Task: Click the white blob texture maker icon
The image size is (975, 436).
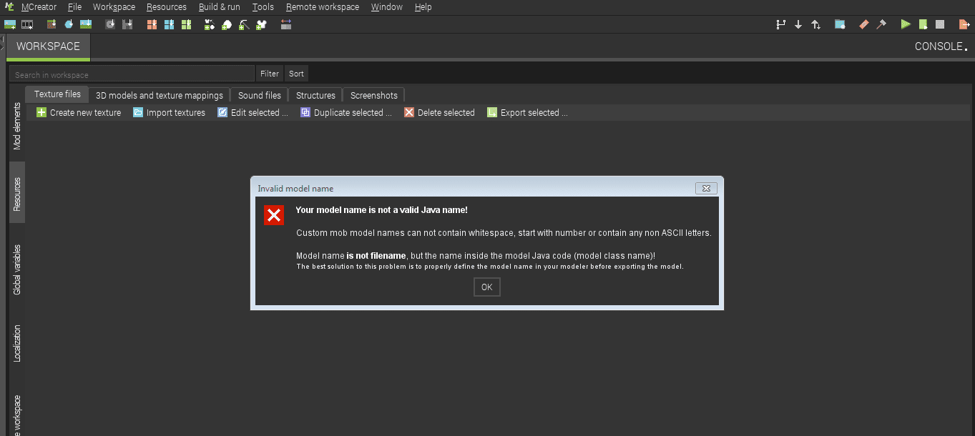Action: (227, 24)
